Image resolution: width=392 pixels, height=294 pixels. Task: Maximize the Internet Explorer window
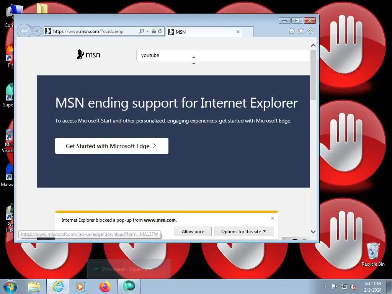pyautogui.click(x=297, y=21)
